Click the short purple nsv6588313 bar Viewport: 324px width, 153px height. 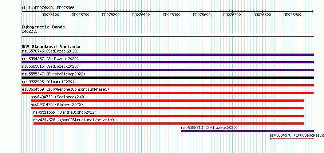[248, 131]
